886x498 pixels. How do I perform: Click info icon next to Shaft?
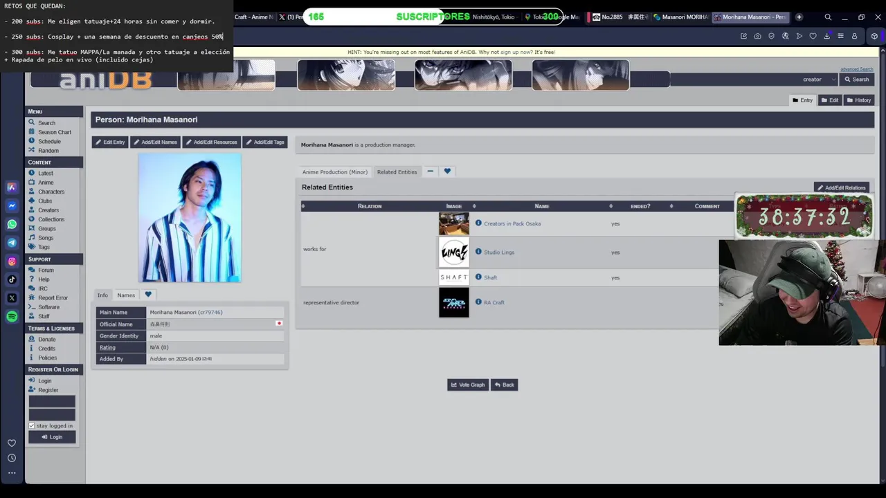pyautogui.click(x=478, y=277)
